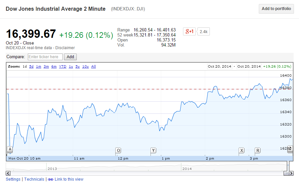Set chart zoom to 3m
The image size is (299, 184).
tap(46, 67)
